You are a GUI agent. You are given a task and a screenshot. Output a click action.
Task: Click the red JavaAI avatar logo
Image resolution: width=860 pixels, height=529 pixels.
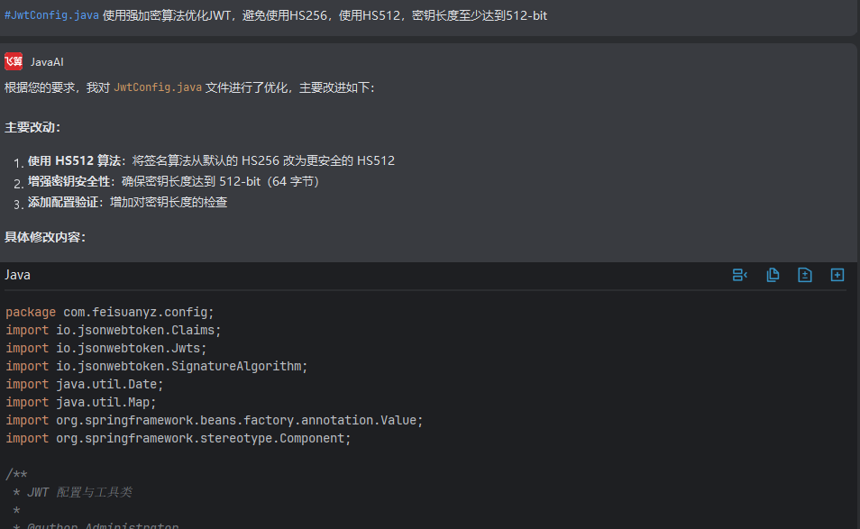coord(14,61)
